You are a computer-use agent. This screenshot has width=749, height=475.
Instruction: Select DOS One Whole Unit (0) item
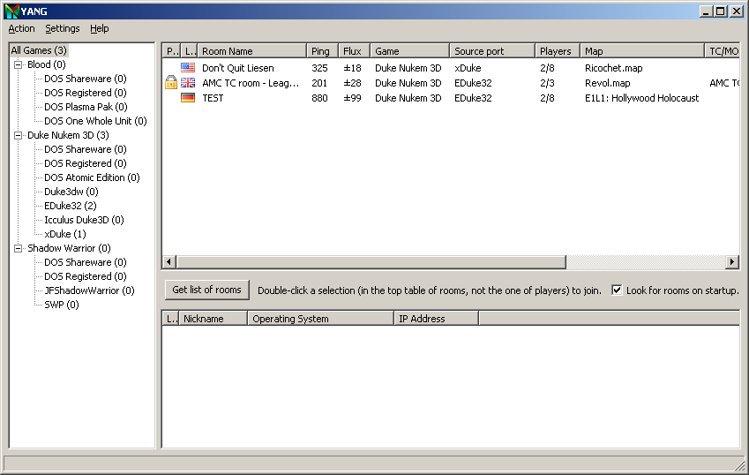(x=95, y=121)
